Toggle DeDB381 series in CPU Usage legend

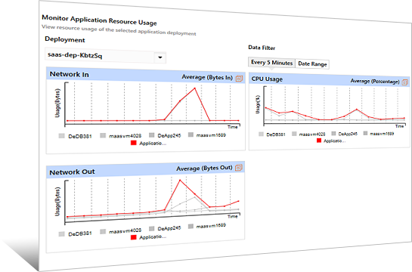271,134
